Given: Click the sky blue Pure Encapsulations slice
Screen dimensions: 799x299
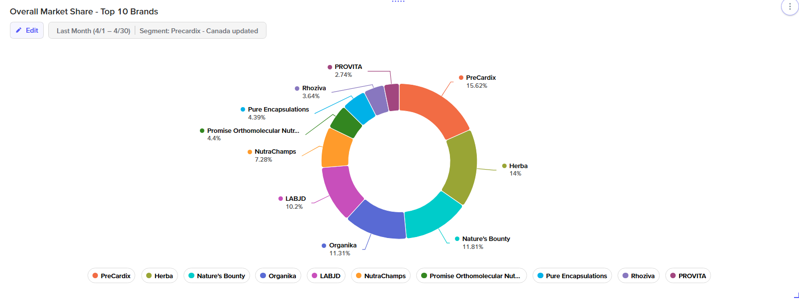Looking at the screenshot, I should click(361, 108).
